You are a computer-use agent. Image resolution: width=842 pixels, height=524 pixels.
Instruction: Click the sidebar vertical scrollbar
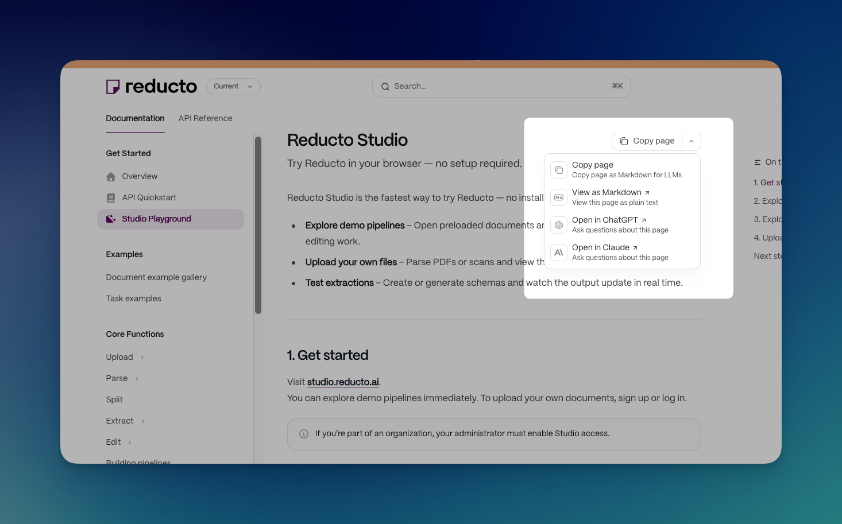[x=258, y=225]
